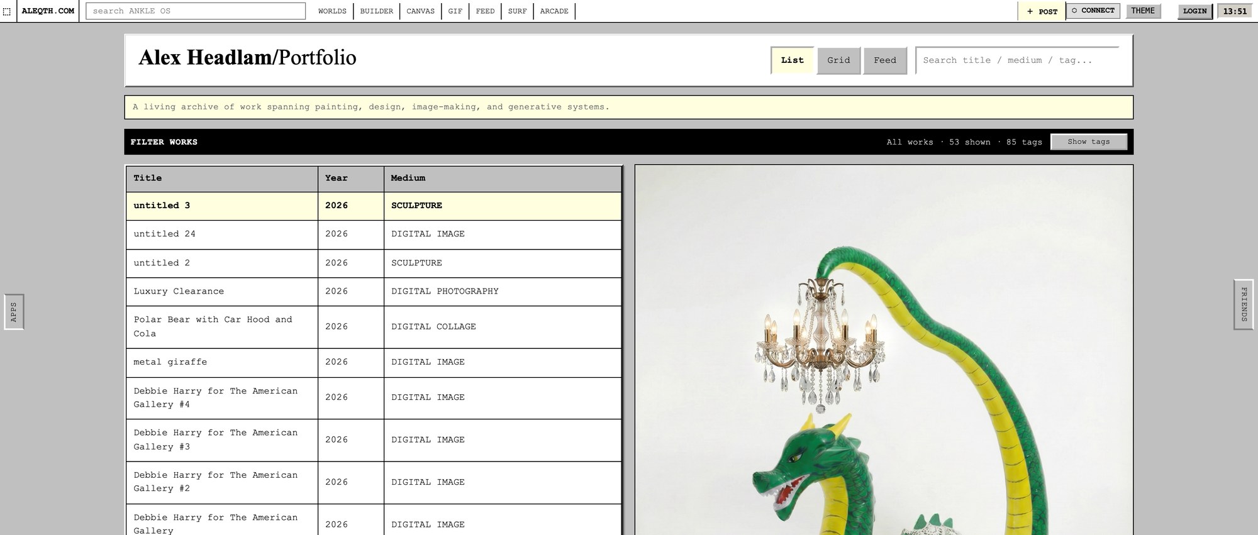
Task: Select the 'untitled 24' row
Action: tap(374, 234)
